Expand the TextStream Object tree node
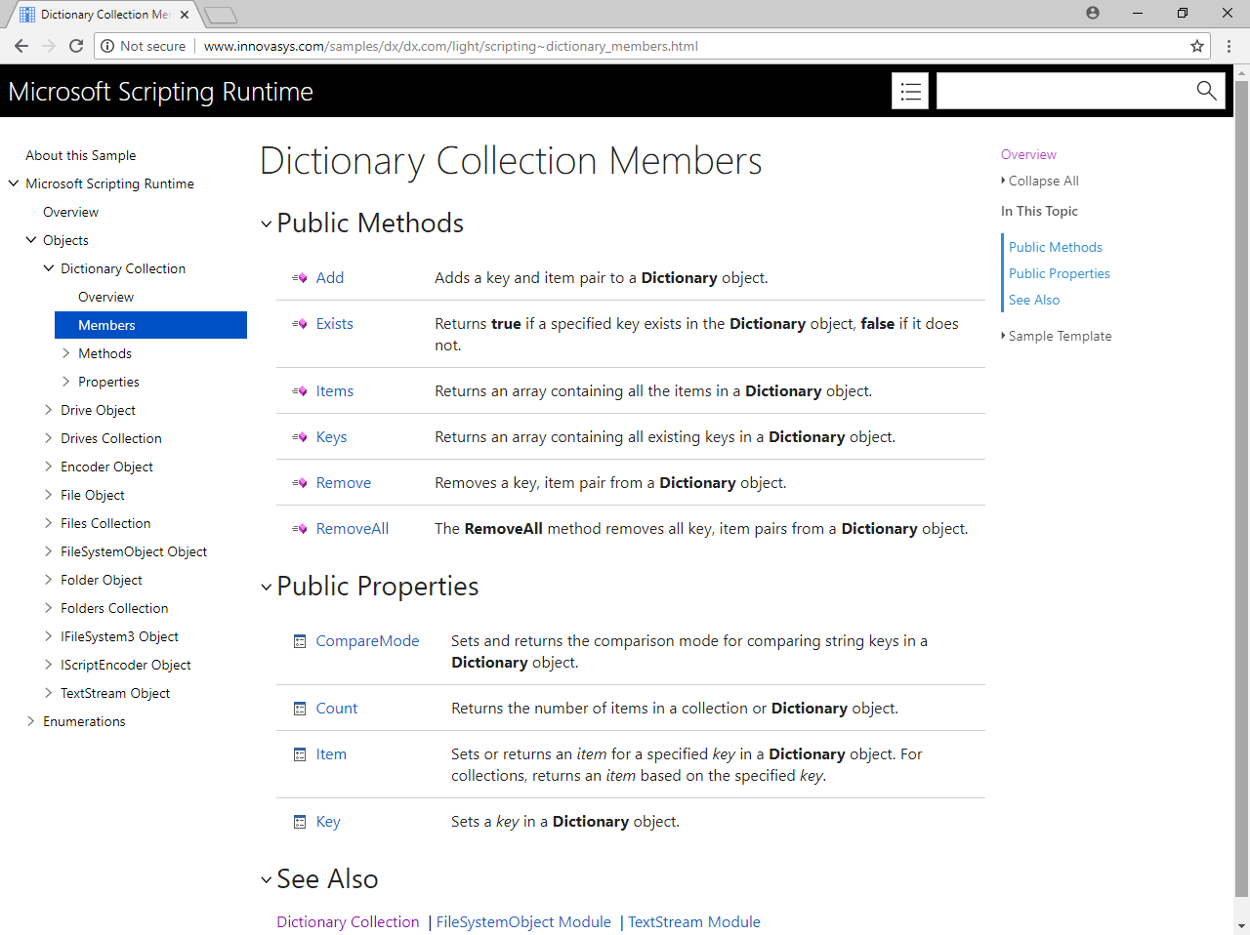This screenshot has height=935, width=1250. click(x=49, y=693)
